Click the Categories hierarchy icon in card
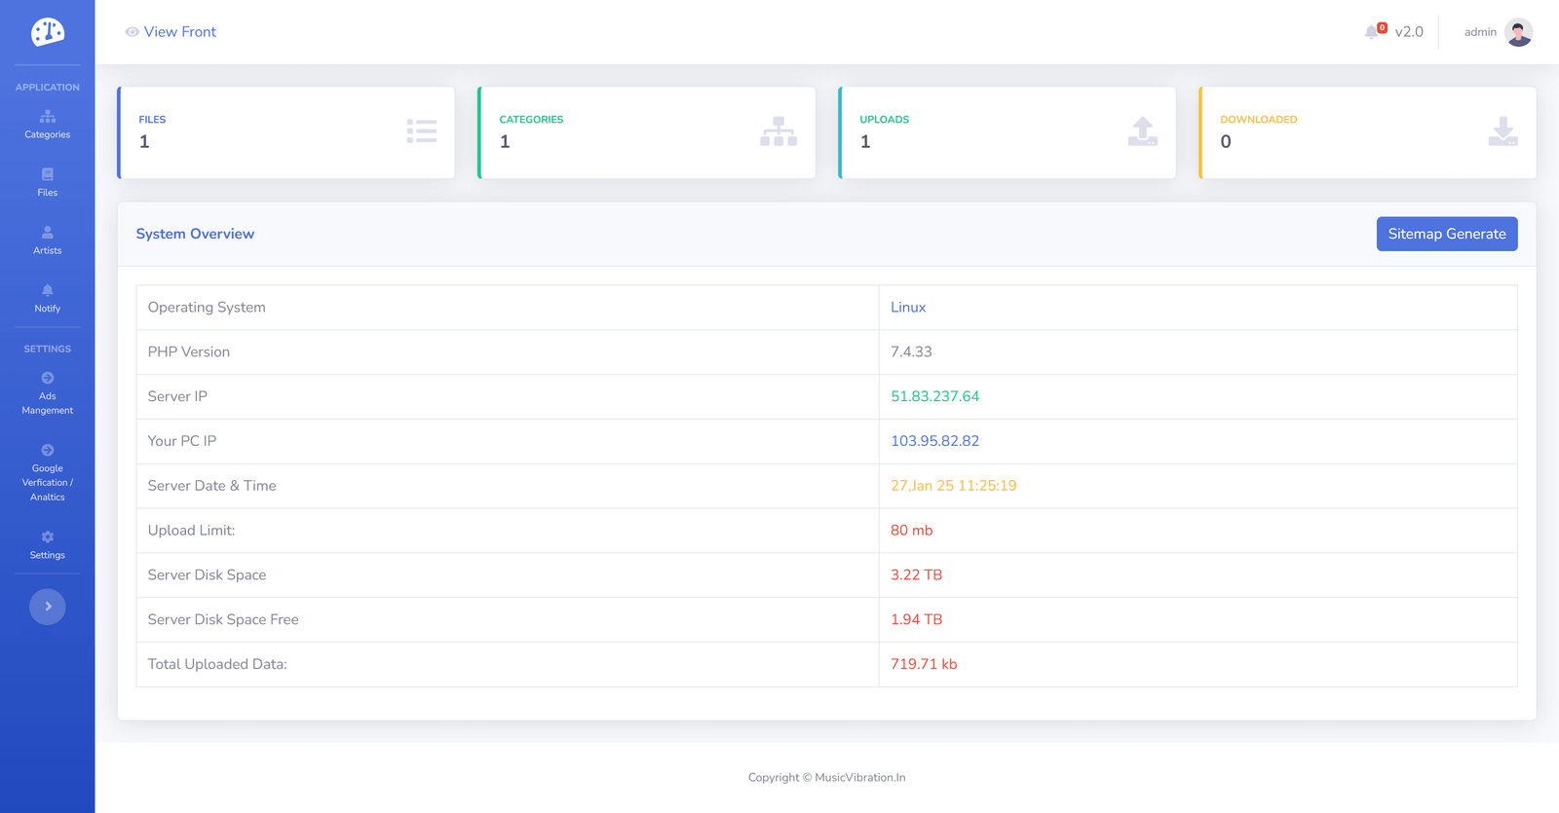 (x=779, y=131)
